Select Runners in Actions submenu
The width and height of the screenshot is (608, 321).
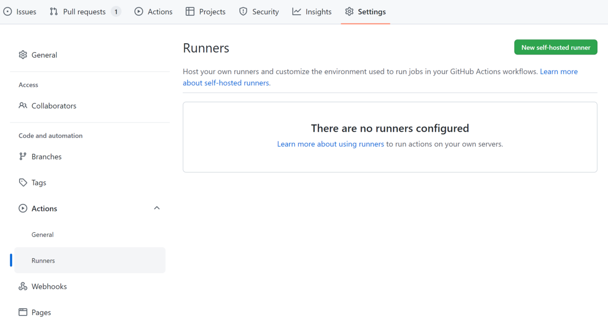(x=90, y=261)
